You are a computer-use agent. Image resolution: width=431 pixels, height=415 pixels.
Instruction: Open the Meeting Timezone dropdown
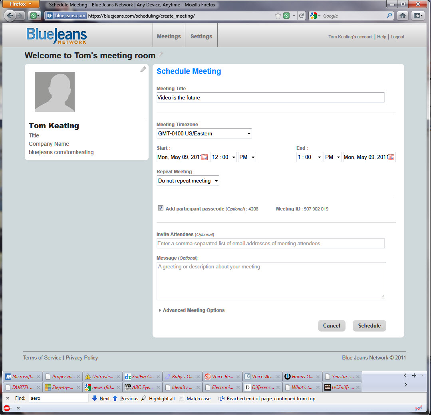point(204,133)
